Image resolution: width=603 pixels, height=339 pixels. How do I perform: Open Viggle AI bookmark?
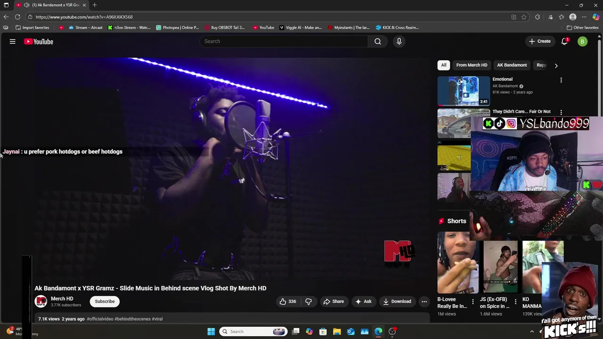[x=301, y=27]
